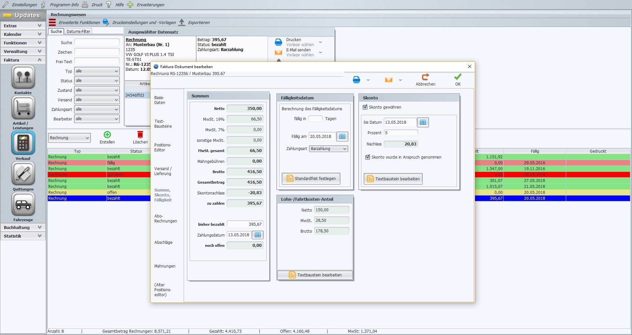Image resolution: width=632 pixels, height=335 pixels.
Task: Open Abo-Rechnungen section
Action: pos(166,219)
